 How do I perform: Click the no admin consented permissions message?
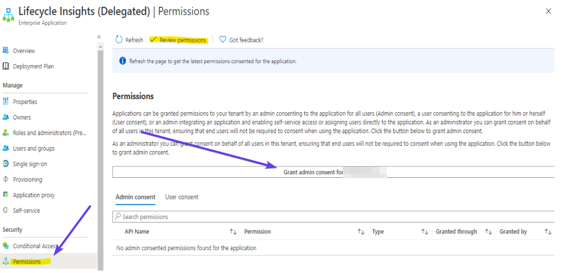coord(186,248)
